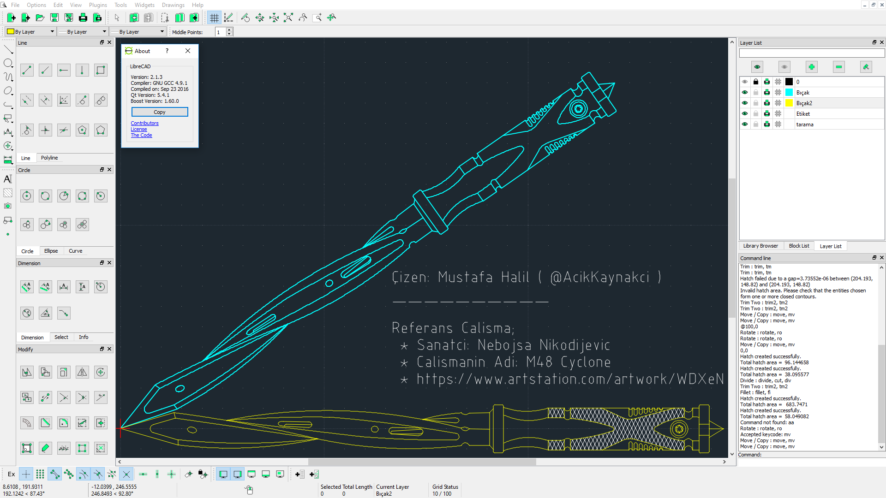Image resolution: width=886 pixels, height=498 pixels.
Task: Click the Open file folder icon
Action: [40, 18]
